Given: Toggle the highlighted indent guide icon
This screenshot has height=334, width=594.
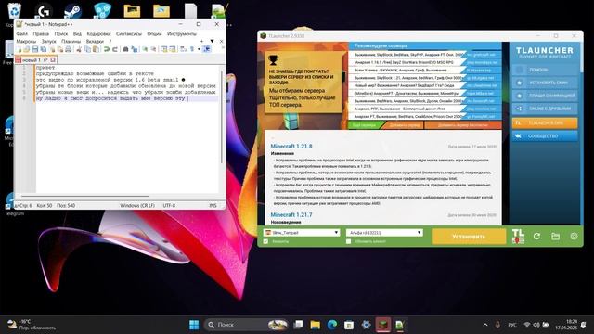Looking at the screenshot, I should [207, 49].
